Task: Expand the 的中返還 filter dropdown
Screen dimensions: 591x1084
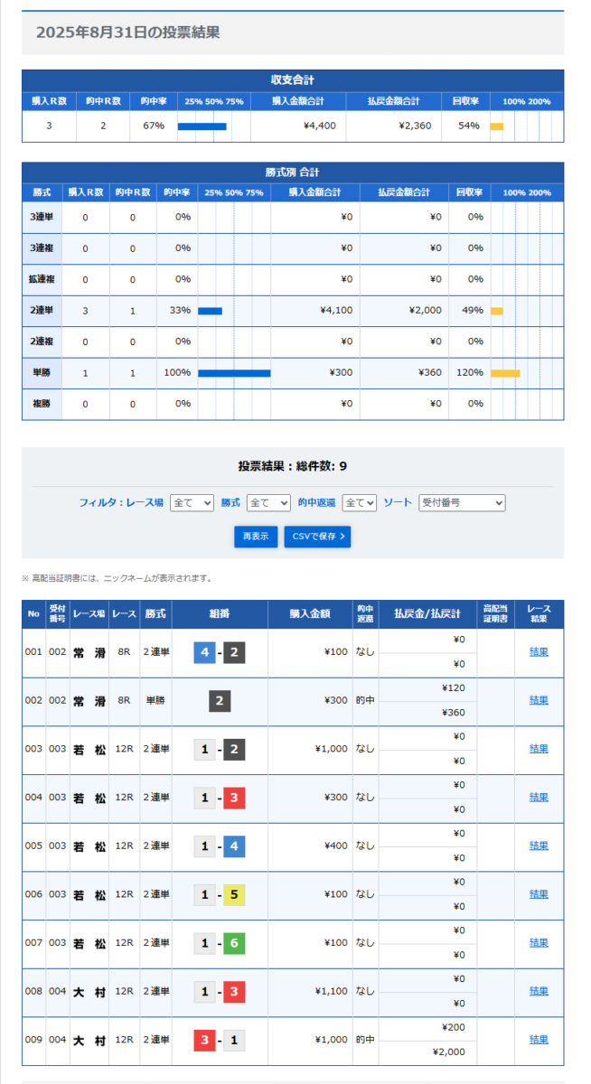Action: click(x=359, y=502)
